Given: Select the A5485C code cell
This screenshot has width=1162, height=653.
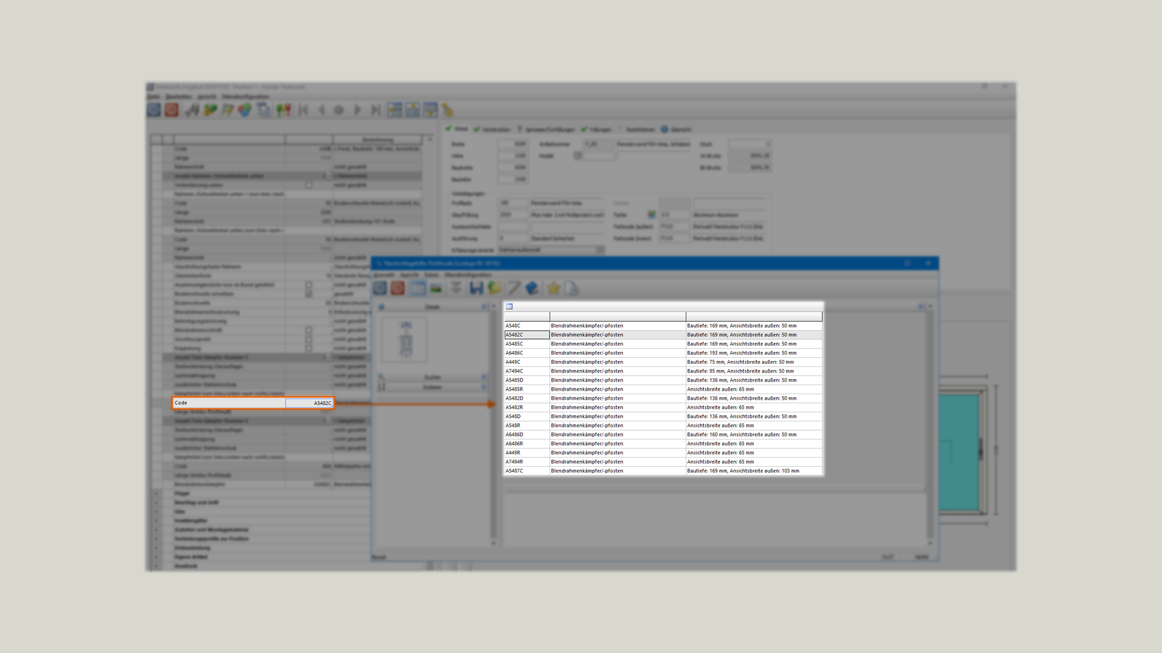Looking at the screenshot, I should pos(527,343).
